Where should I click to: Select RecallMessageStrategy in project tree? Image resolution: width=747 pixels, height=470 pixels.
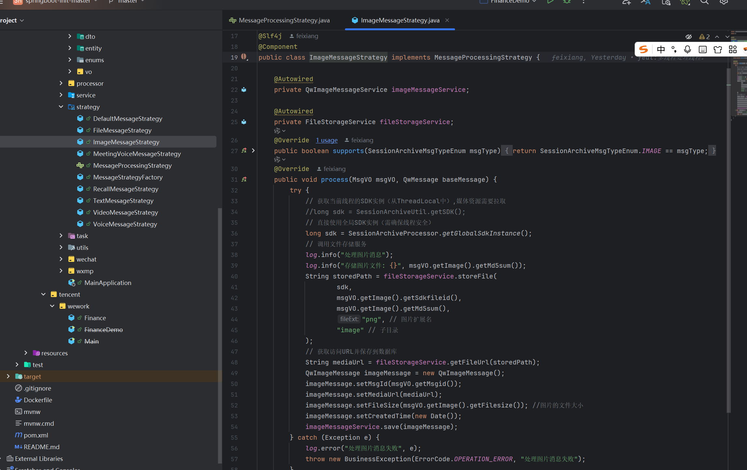point(125,189)
